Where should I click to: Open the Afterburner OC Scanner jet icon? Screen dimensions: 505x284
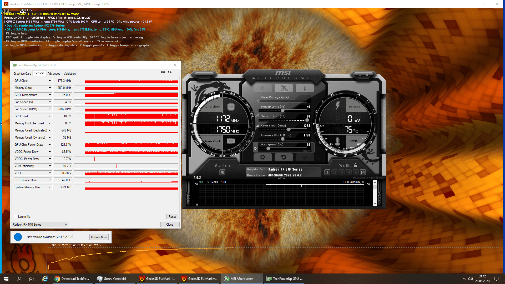pyautogui.click(x=284, y=88)
